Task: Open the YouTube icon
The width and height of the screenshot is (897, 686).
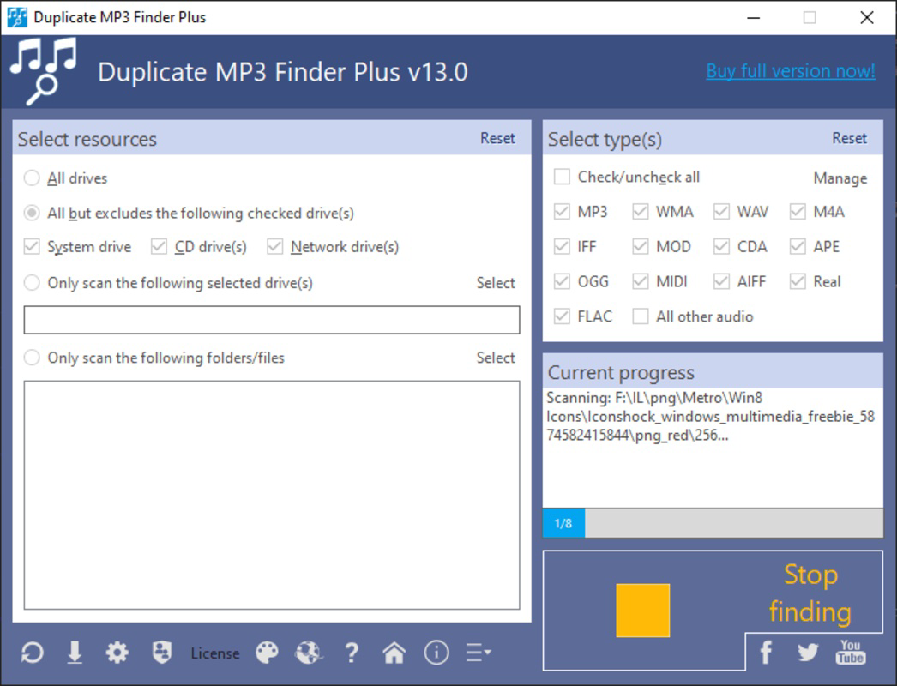Action: coord(850,653)
